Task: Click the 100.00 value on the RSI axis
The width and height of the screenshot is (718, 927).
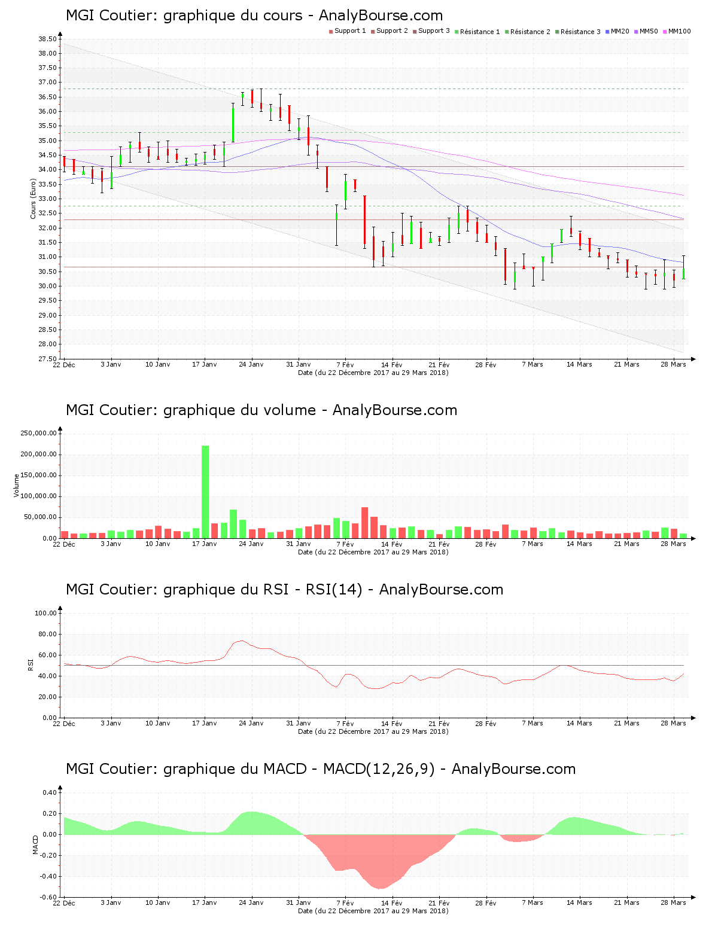Action: tap(45, 613)
